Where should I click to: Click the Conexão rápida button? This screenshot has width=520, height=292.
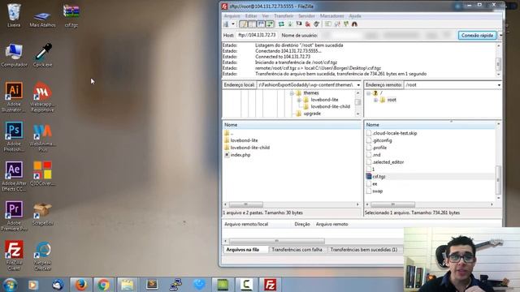[x=477, y=36]
